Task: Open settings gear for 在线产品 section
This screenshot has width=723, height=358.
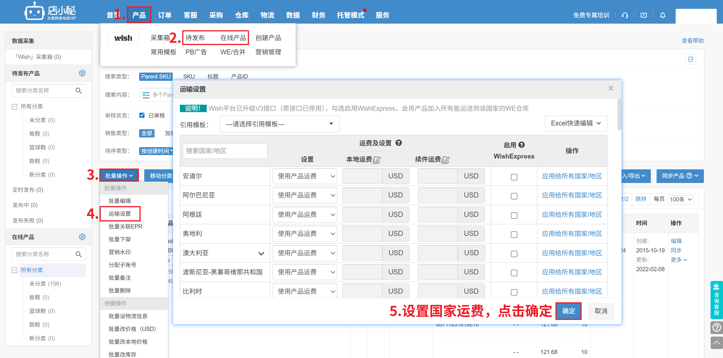Action: (82, 237)
